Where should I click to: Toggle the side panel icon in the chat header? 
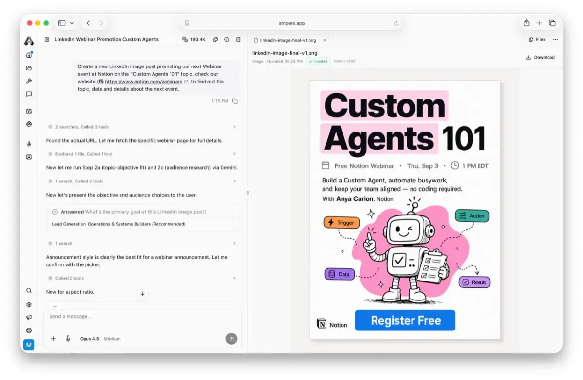click(x=239, y=39)
